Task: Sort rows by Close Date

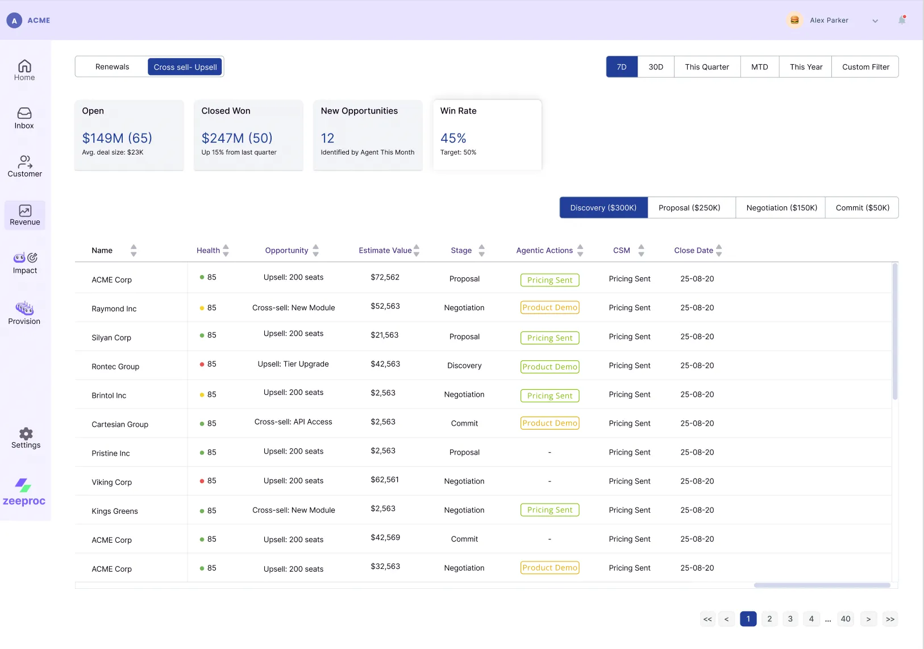Action: 719,250
